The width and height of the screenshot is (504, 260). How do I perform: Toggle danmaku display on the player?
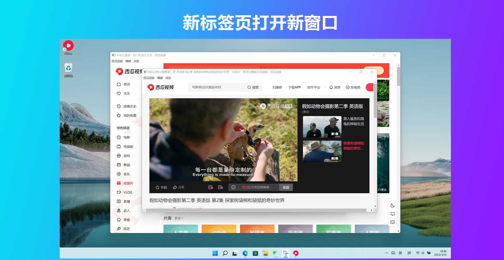coord(210,187)
